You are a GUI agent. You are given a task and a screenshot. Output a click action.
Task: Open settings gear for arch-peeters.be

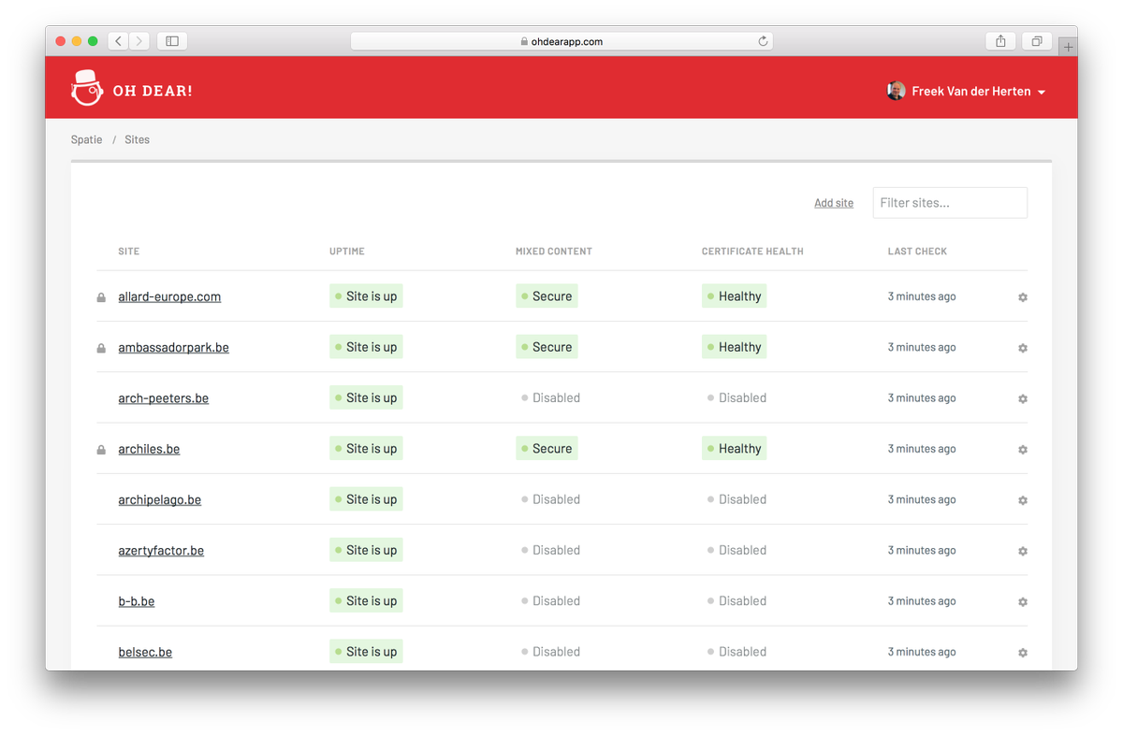1022,398
